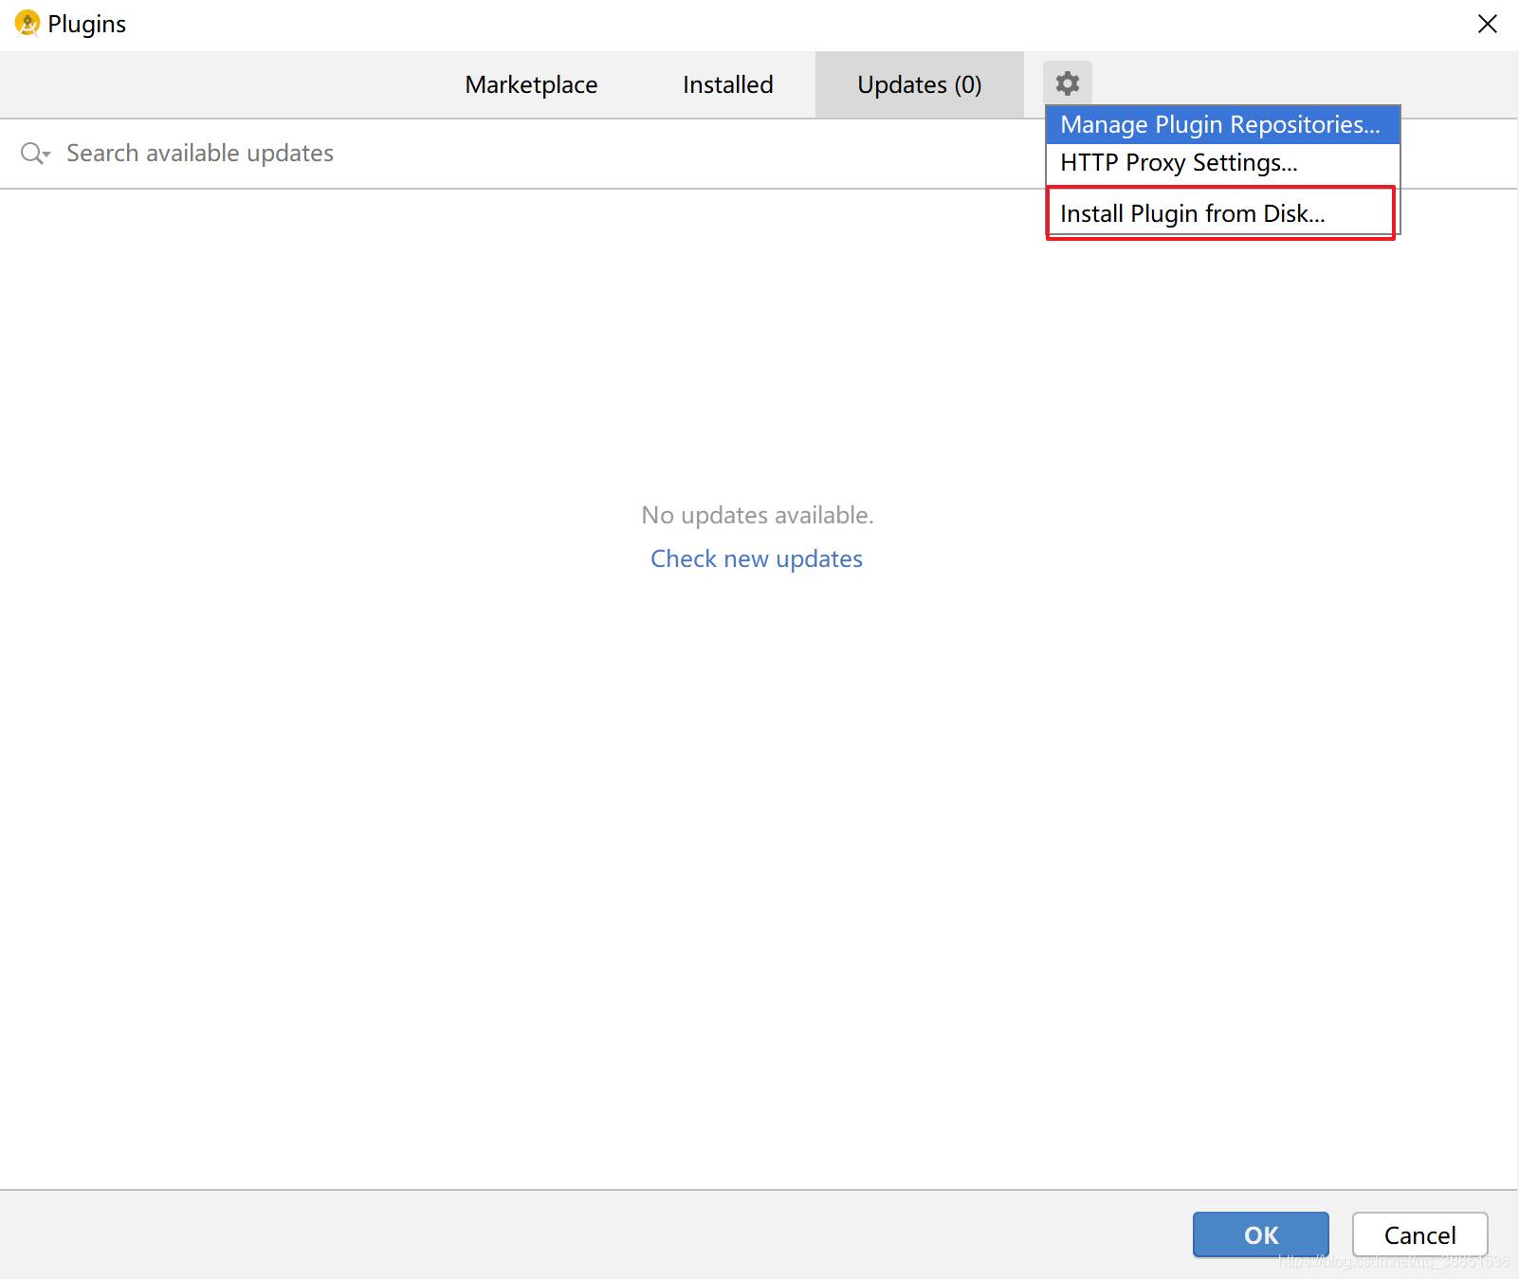
Task: Switch to the Installed tab
Action: 728,84
